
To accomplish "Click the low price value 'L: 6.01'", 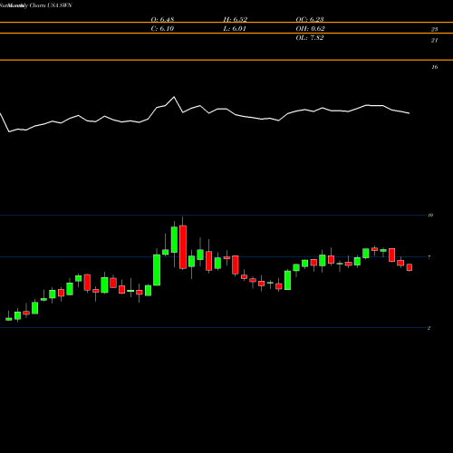I will coord(235,29).
